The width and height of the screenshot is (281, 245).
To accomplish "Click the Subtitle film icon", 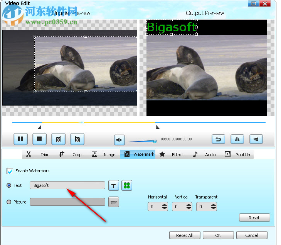I will [227, 154].
